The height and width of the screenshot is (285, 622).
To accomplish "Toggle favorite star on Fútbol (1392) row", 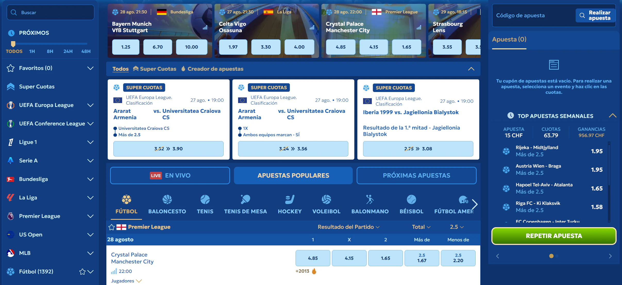I will point(82,272).
